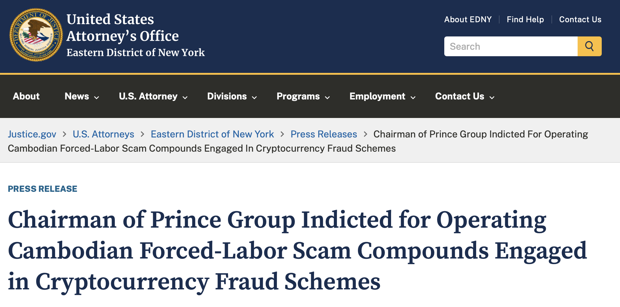The width and height of the screenshot is (620, 307).
Task: Click the United States Attorney's Office title
Action: click(123, 28)
